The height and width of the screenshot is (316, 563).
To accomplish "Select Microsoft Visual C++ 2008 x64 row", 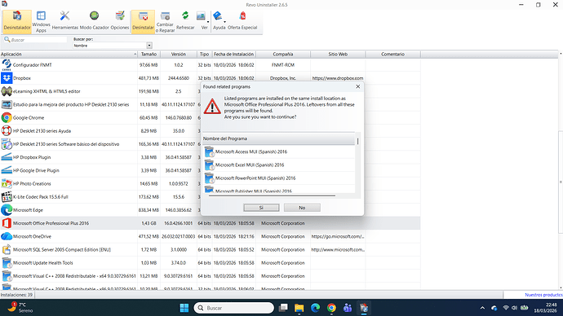I will tap(210, 276).
